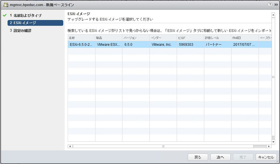Click the VMware, Inc. vendor cell
This screenshot has width=280, height=164.
[163, 45]
